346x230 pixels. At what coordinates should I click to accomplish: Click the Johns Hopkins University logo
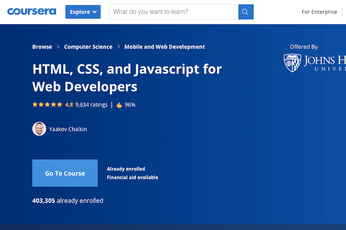pos(315,63)
